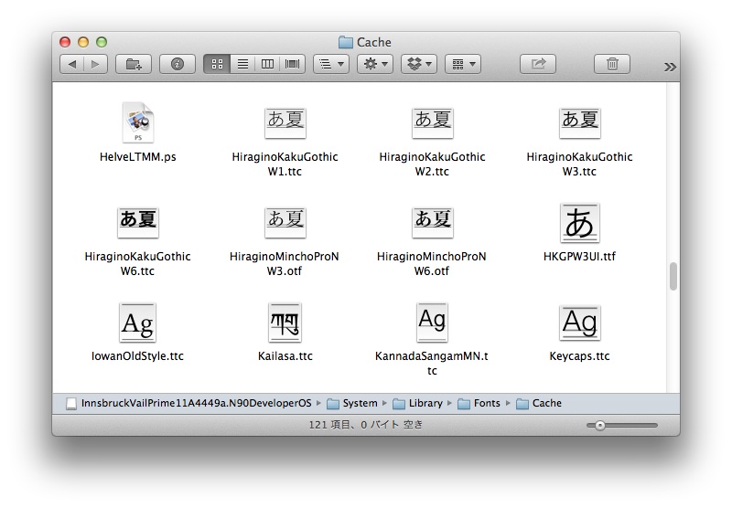
Task: Select the IowanOldStyle.ttc font icon
Action: click(x=138, y=323)
